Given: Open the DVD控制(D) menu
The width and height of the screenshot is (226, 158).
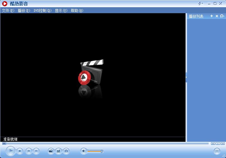Looking at the screenshot, I should [x=43, y=10].
